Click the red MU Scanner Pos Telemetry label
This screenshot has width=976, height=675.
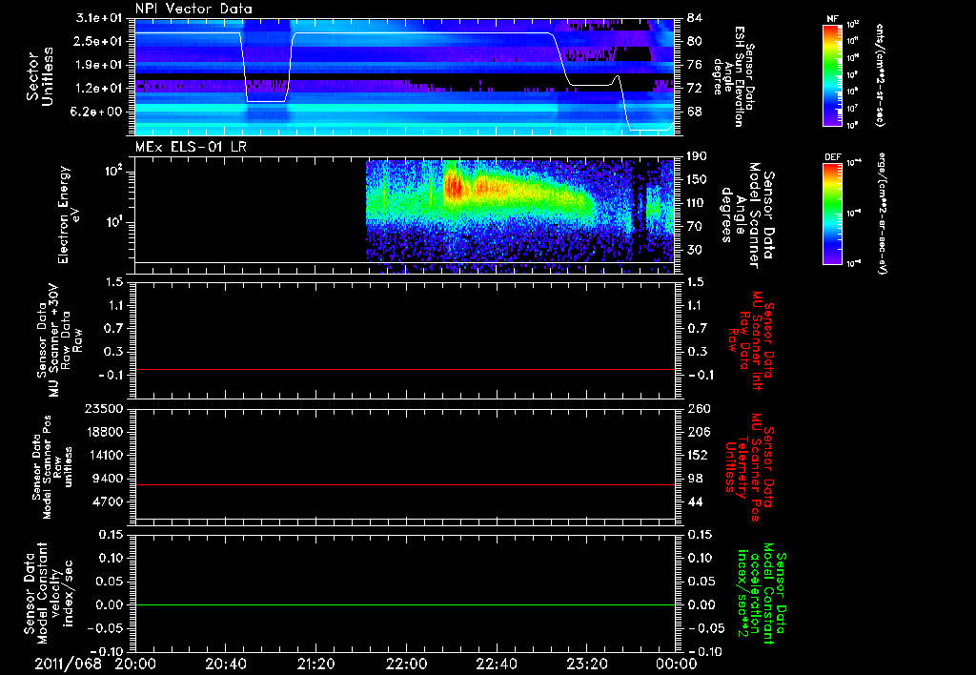coord(749,466)
